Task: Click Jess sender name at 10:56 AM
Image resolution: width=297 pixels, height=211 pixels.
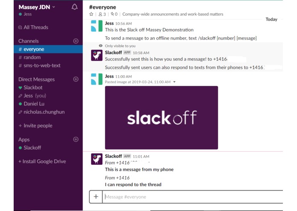Action: coord(109,23)
